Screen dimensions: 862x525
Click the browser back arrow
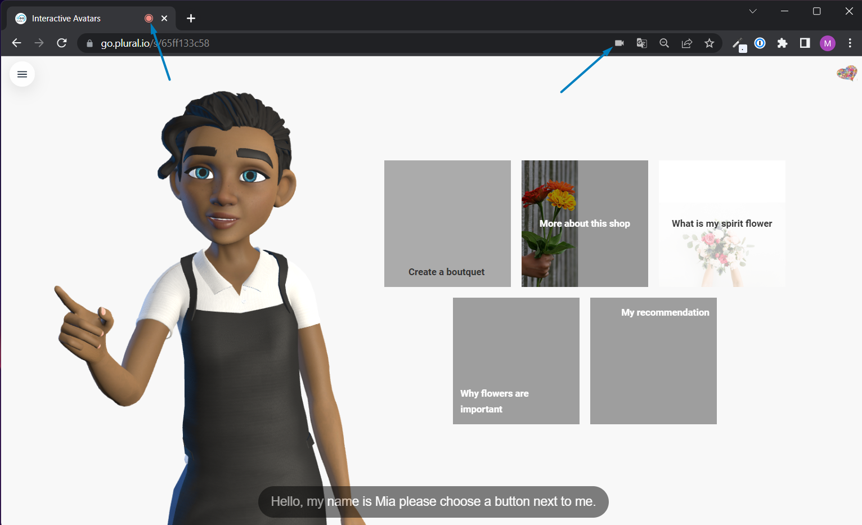(x=16, y=43)
